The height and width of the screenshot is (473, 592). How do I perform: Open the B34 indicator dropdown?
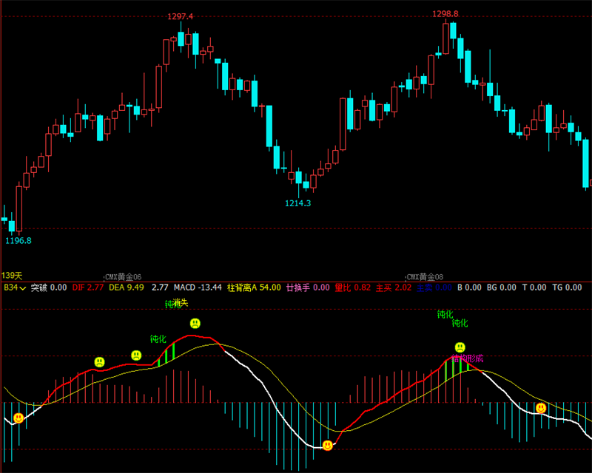click(15, 287)
